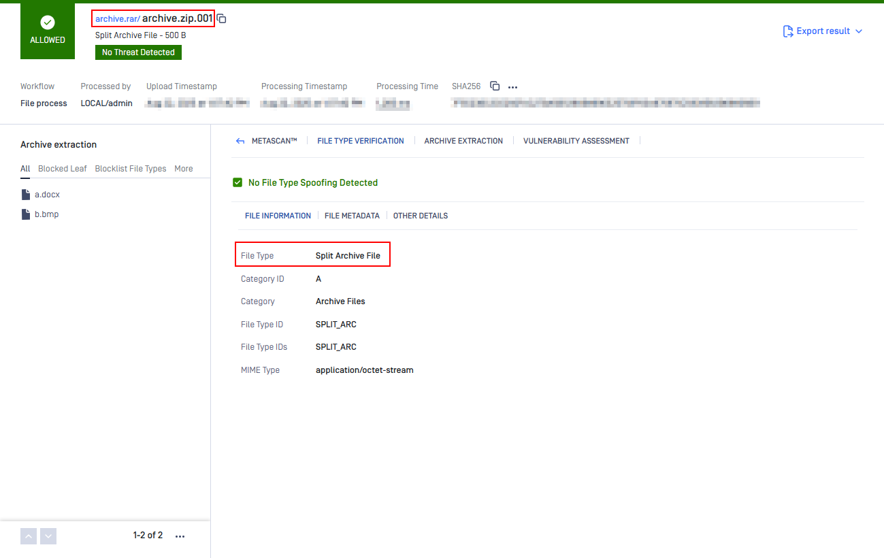Click the b.bmp file icon
The height and width of the screenshot is (558, 884).
click(26, 214)
